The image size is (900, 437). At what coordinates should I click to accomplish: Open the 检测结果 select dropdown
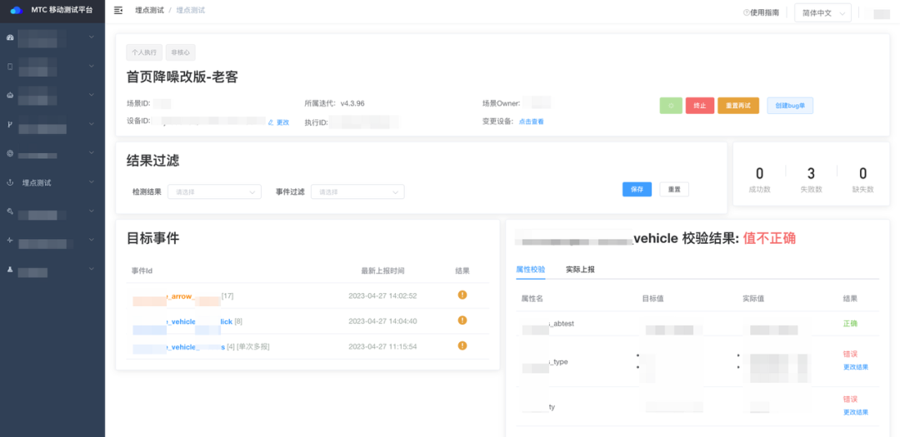[x=214, y=192]
